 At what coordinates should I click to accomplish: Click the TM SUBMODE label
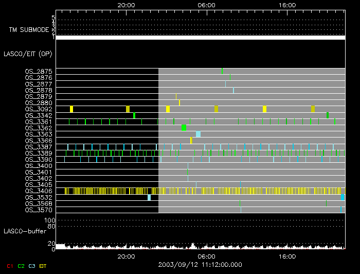pyautogui.click(x=28, y=30)
